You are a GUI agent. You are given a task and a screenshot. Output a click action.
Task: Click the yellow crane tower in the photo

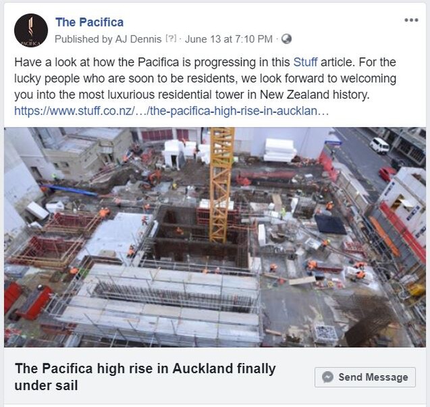(x=221, y=185)
